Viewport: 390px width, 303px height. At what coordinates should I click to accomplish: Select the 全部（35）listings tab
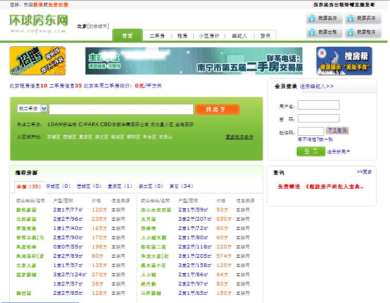click(29, 187)
